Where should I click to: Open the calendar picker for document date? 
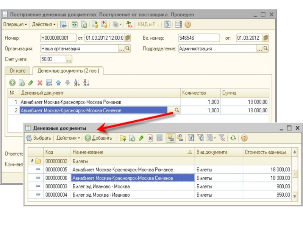pyautogui.click(x=128, y=38)
